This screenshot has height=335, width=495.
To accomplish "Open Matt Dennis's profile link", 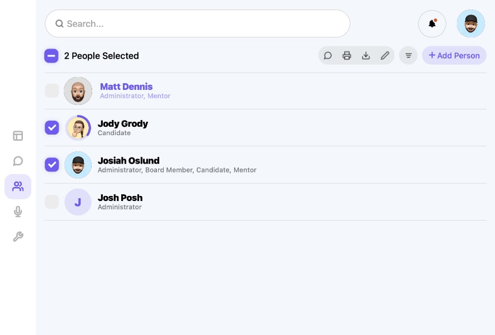I will [126, 87].
